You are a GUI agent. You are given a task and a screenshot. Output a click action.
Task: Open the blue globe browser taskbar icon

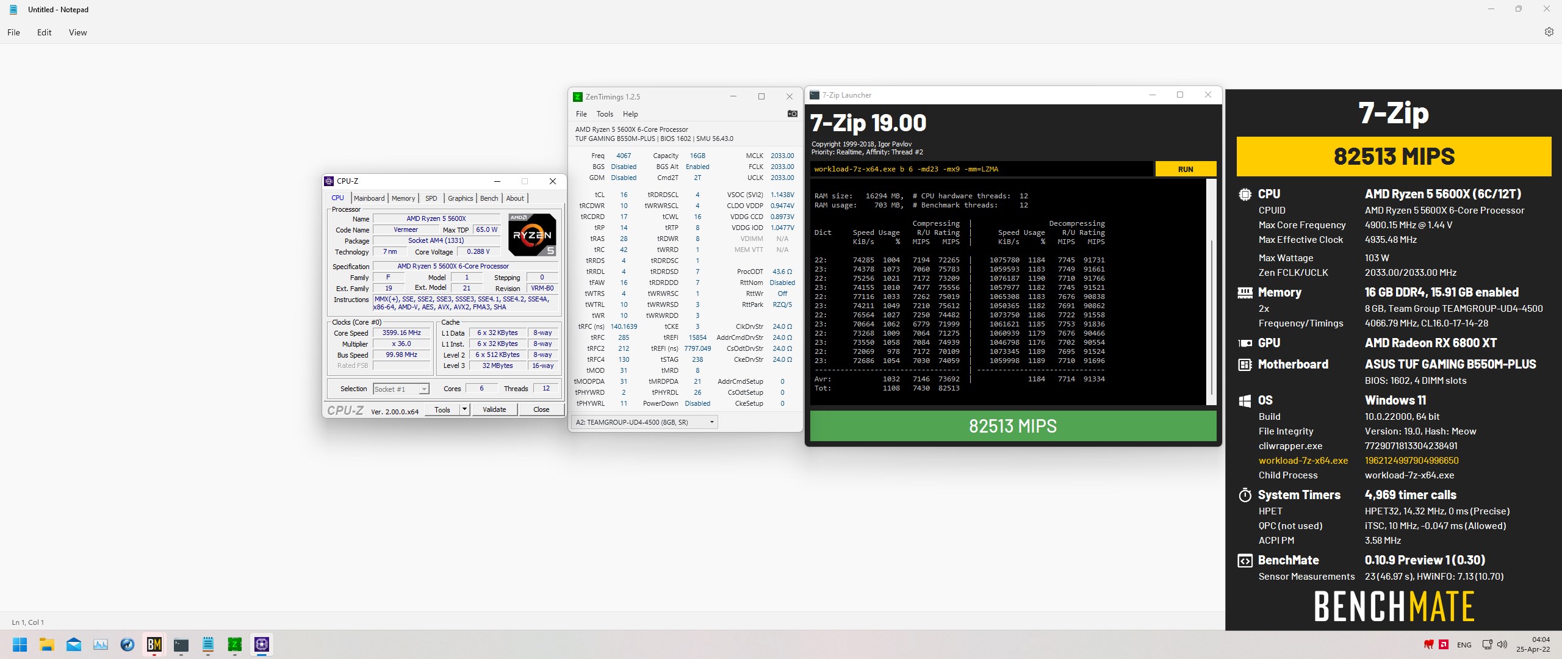[x=128, y=644]
